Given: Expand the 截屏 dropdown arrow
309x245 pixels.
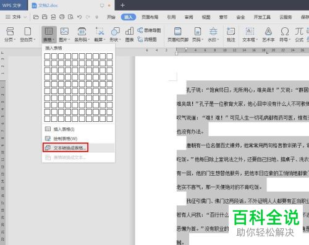Looking at the screenshot, I should [104, 40].
